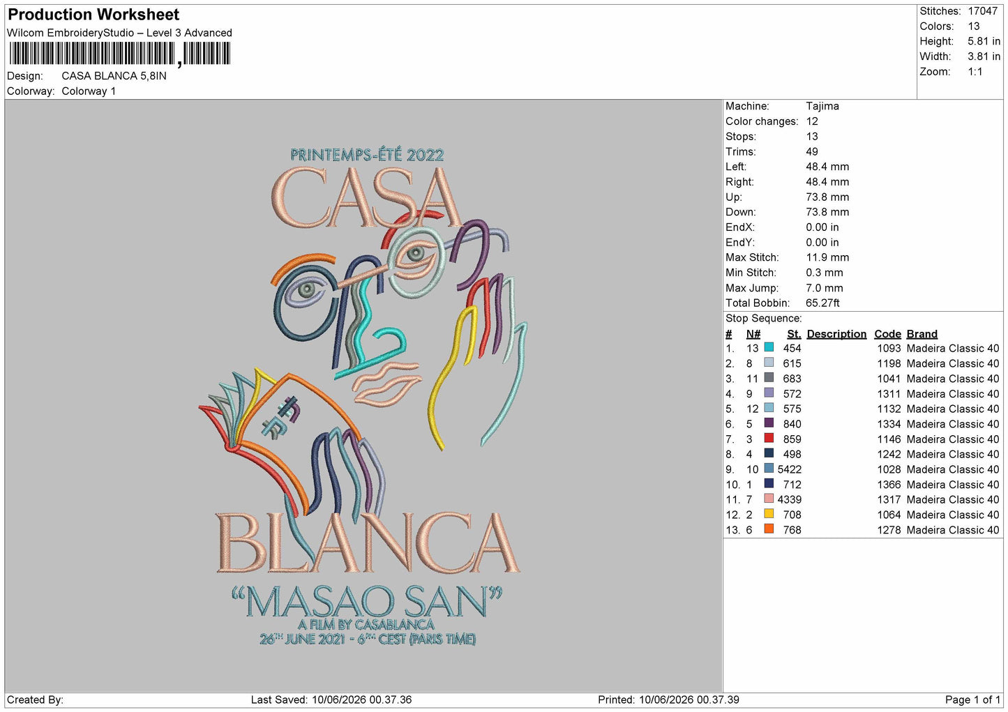Image resolution: width=1008 pixels, height=712 pixels.
Task: Click the lavender swatch for code 1311
Action: (x=769, y=393)
